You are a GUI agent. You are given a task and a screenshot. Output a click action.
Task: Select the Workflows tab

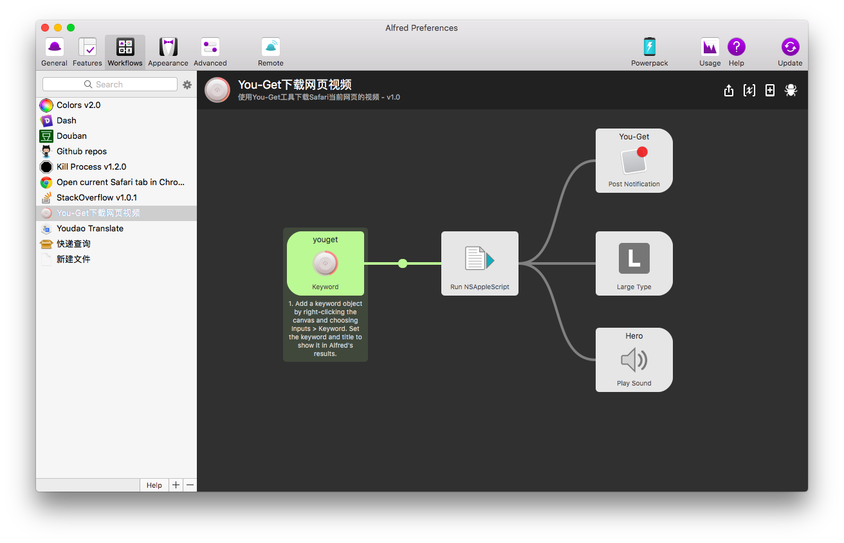125,52
